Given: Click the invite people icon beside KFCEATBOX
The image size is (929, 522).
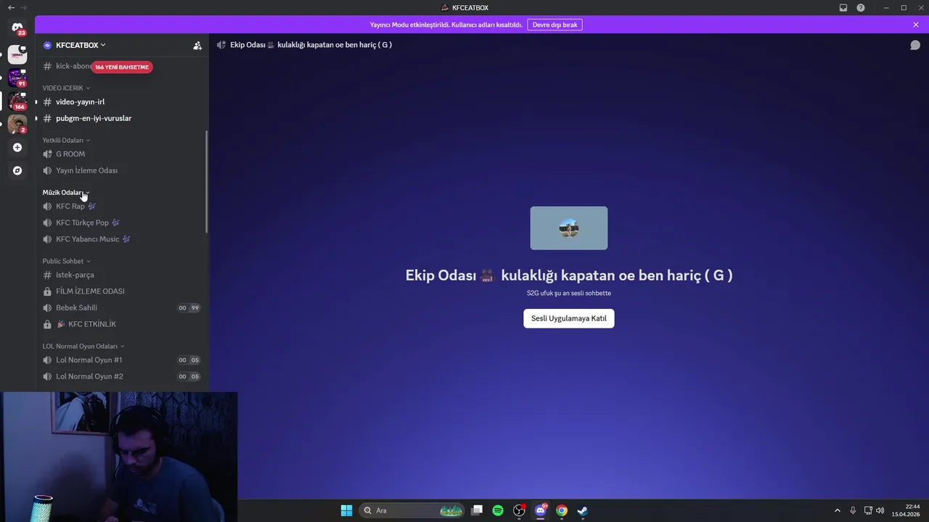Looking at the screenshot, I should coord(197,45).
